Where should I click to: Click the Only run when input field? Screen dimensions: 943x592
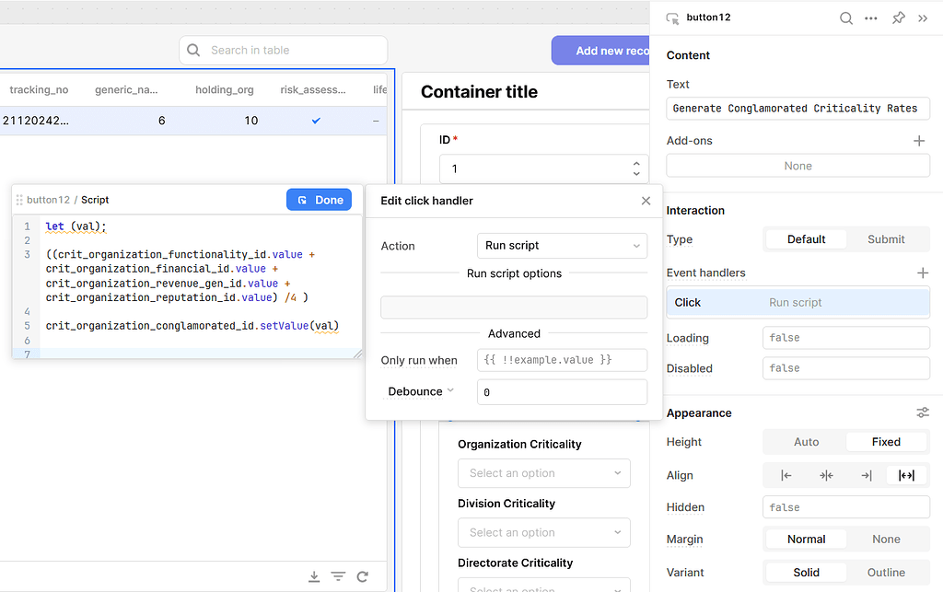[x=562, y=360]
